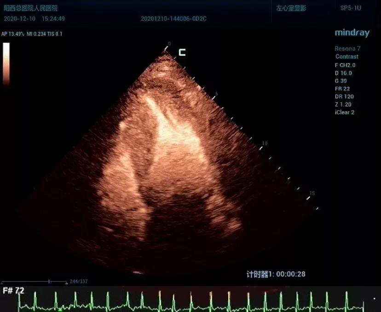Select the Contrast mode label
The width and height of the screenshot is (381, 312).
point(346,57)
